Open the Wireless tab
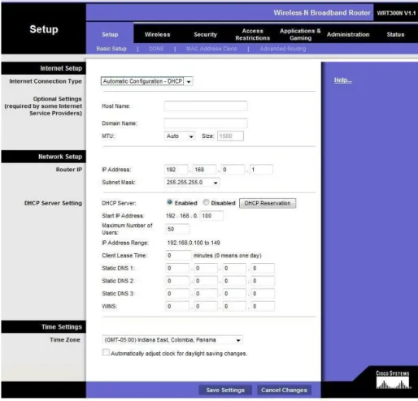The height and width of the screenshot is (401, 418). (157, 34)
